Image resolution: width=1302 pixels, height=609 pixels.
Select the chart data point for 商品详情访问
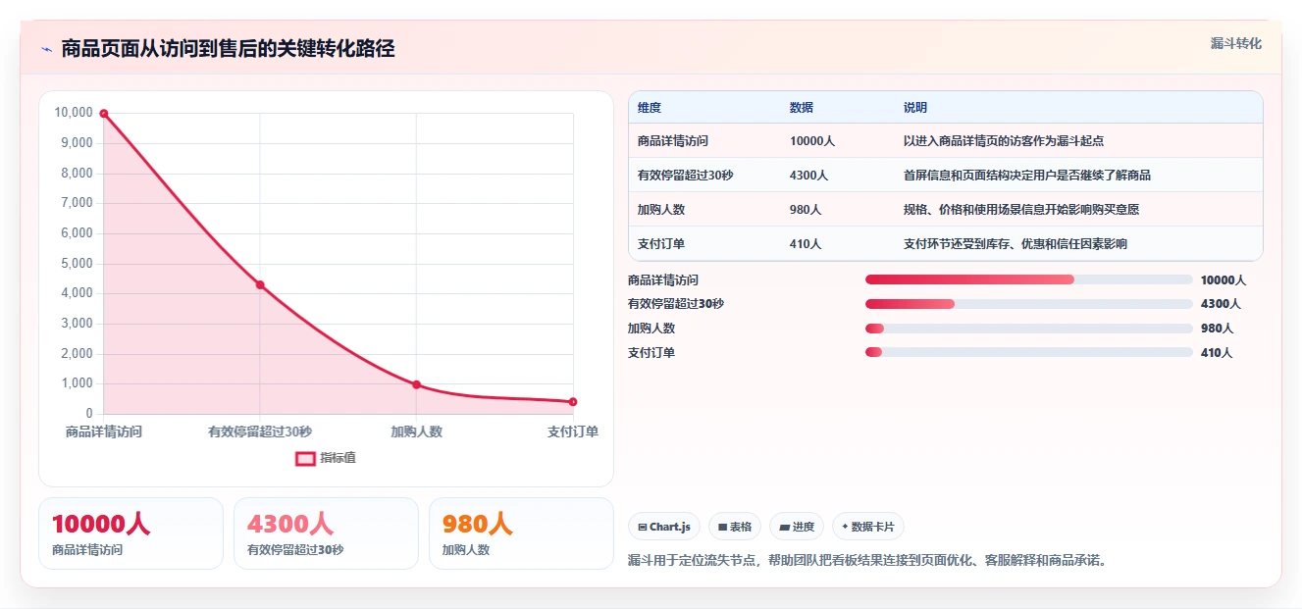pyautogui.click(x=103, y=114)
